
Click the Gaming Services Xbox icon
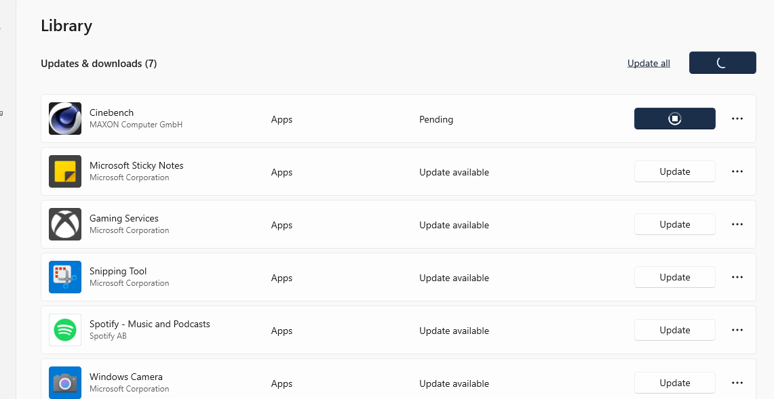coord(65,224)
